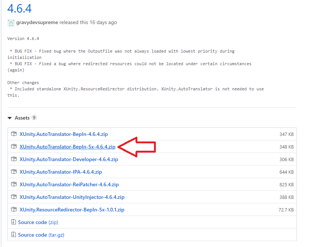The height and width of the screenshot is (247, 335).
Task: Click the 644 KB file size
Action: click(x=287, y=172)
